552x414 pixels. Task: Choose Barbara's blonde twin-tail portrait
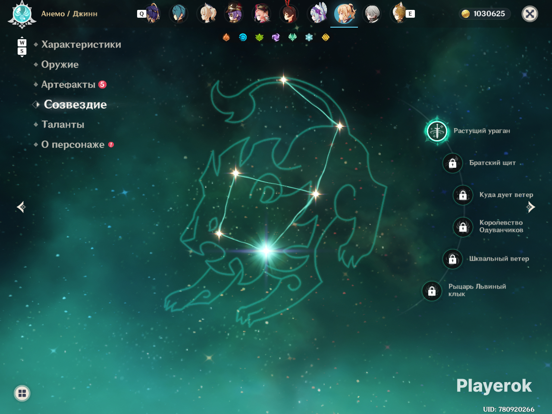click(207, 13)
